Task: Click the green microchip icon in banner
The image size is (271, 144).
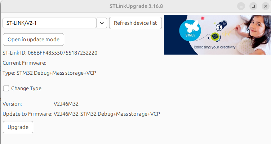Action: point(215,36)
